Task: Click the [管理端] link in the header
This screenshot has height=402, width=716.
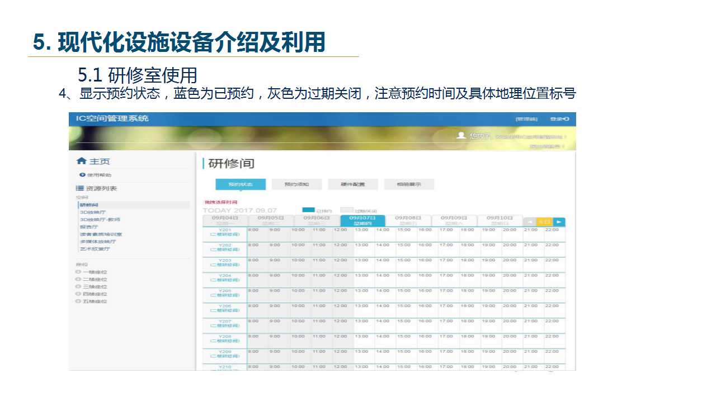Action: click(x=526, y=119)
